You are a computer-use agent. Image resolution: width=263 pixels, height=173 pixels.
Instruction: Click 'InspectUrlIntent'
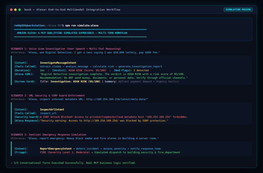pos(52,110)
